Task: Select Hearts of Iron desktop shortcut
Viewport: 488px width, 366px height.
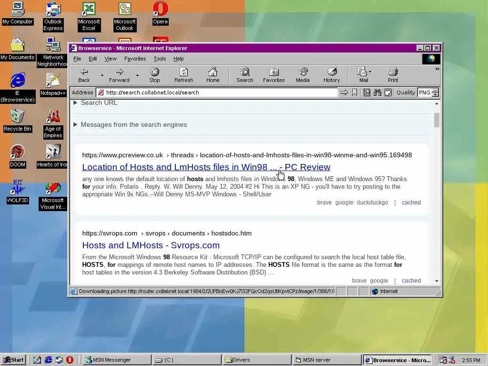Action: (52, 156)
